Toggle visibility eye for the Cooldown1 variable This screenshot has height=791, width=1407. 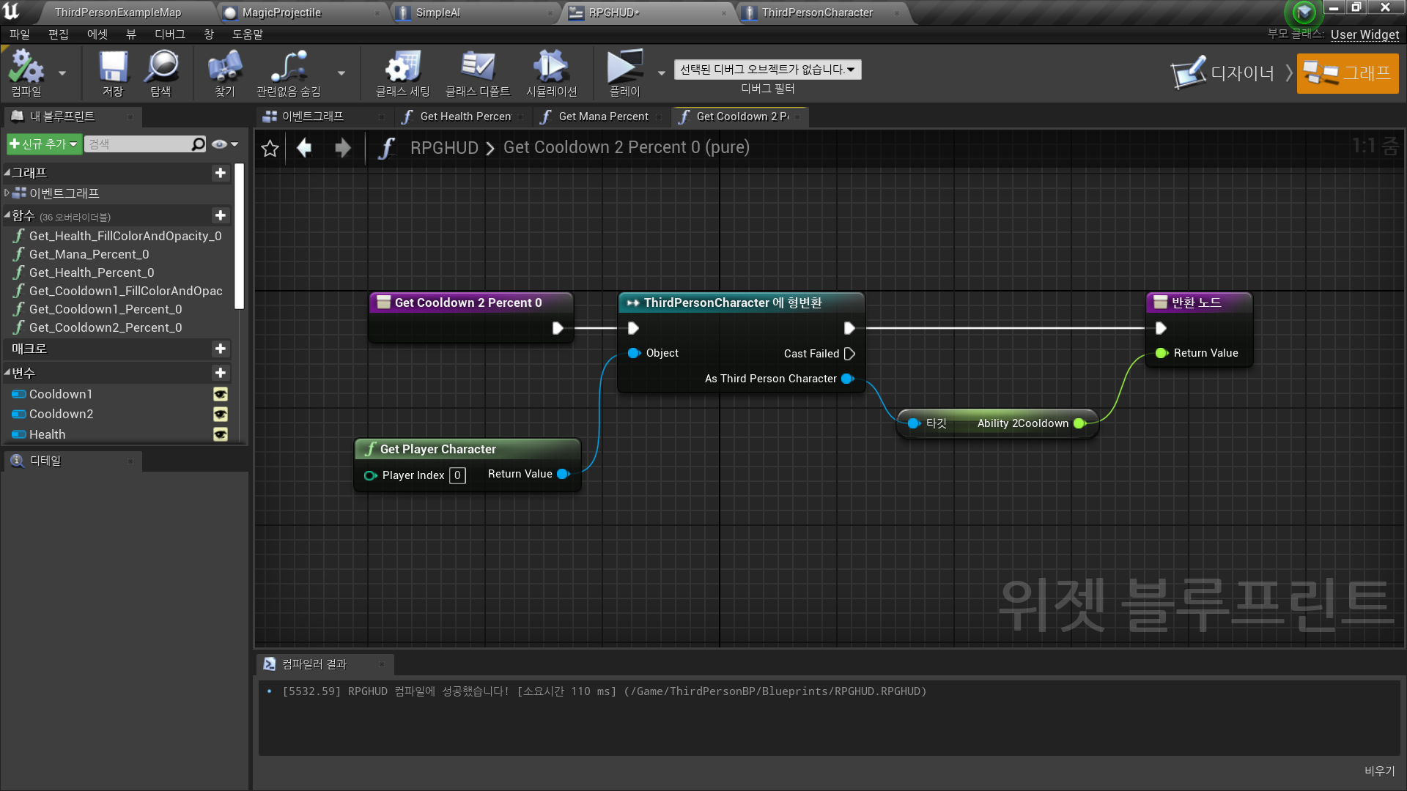coord(220,394)
